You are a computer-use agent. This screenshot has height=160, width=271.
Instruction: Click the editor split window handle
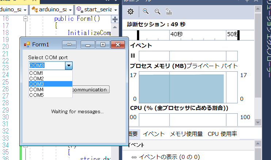(115, 19)
